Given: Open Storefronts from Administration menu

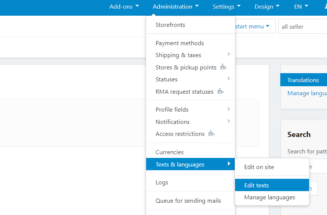Looking at the screenshot, I should click(170, 25).
